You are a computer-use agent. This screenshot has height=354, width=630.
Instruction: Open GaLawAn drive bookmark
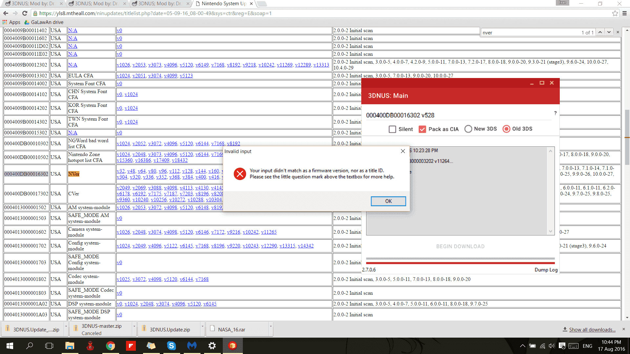(44, 22)
